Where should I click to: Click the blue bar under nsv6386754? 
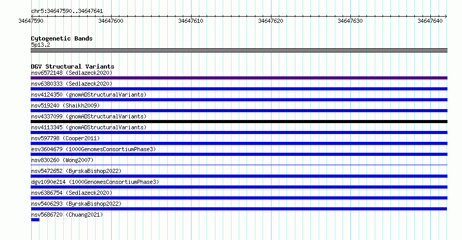pos(239,198)
